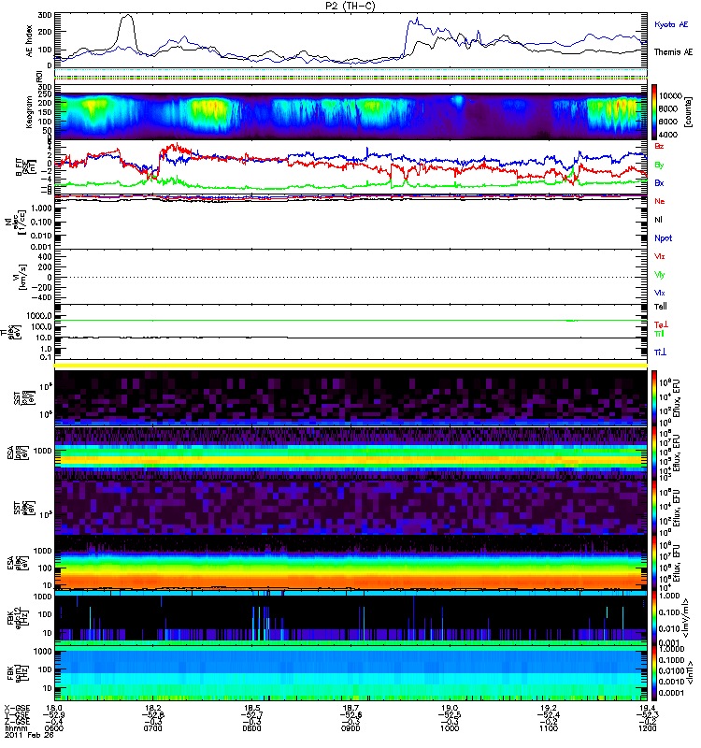Image resolution: width=701 pixels, height=748 pixels.
Task: Click the red "Bz" legend entry
Action: coord(659,146)
